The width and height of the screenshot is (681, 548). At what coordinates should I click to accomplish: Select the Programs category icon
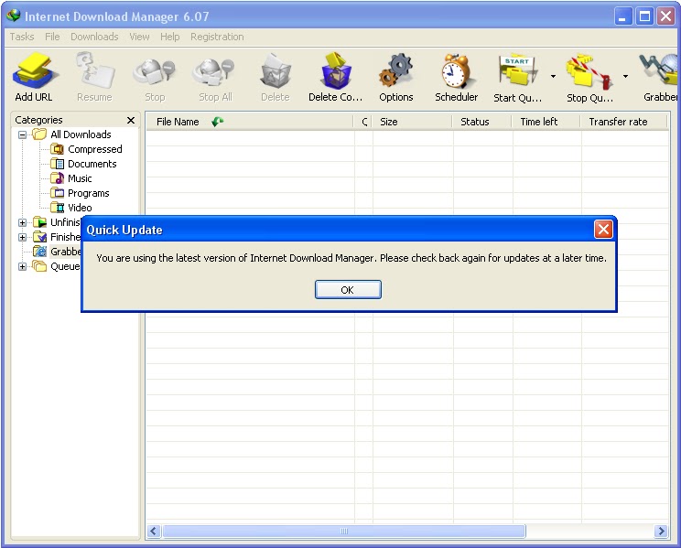pyautogui.click(x=57, y=193)
